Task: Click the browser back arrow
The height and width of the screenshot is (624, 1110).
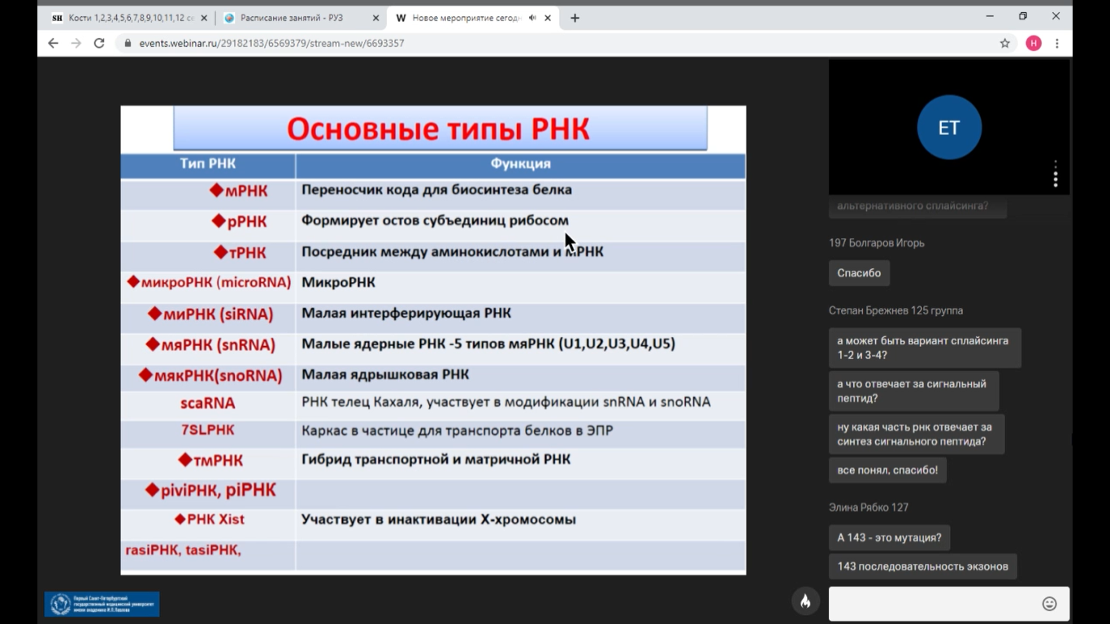Action: 53,43
